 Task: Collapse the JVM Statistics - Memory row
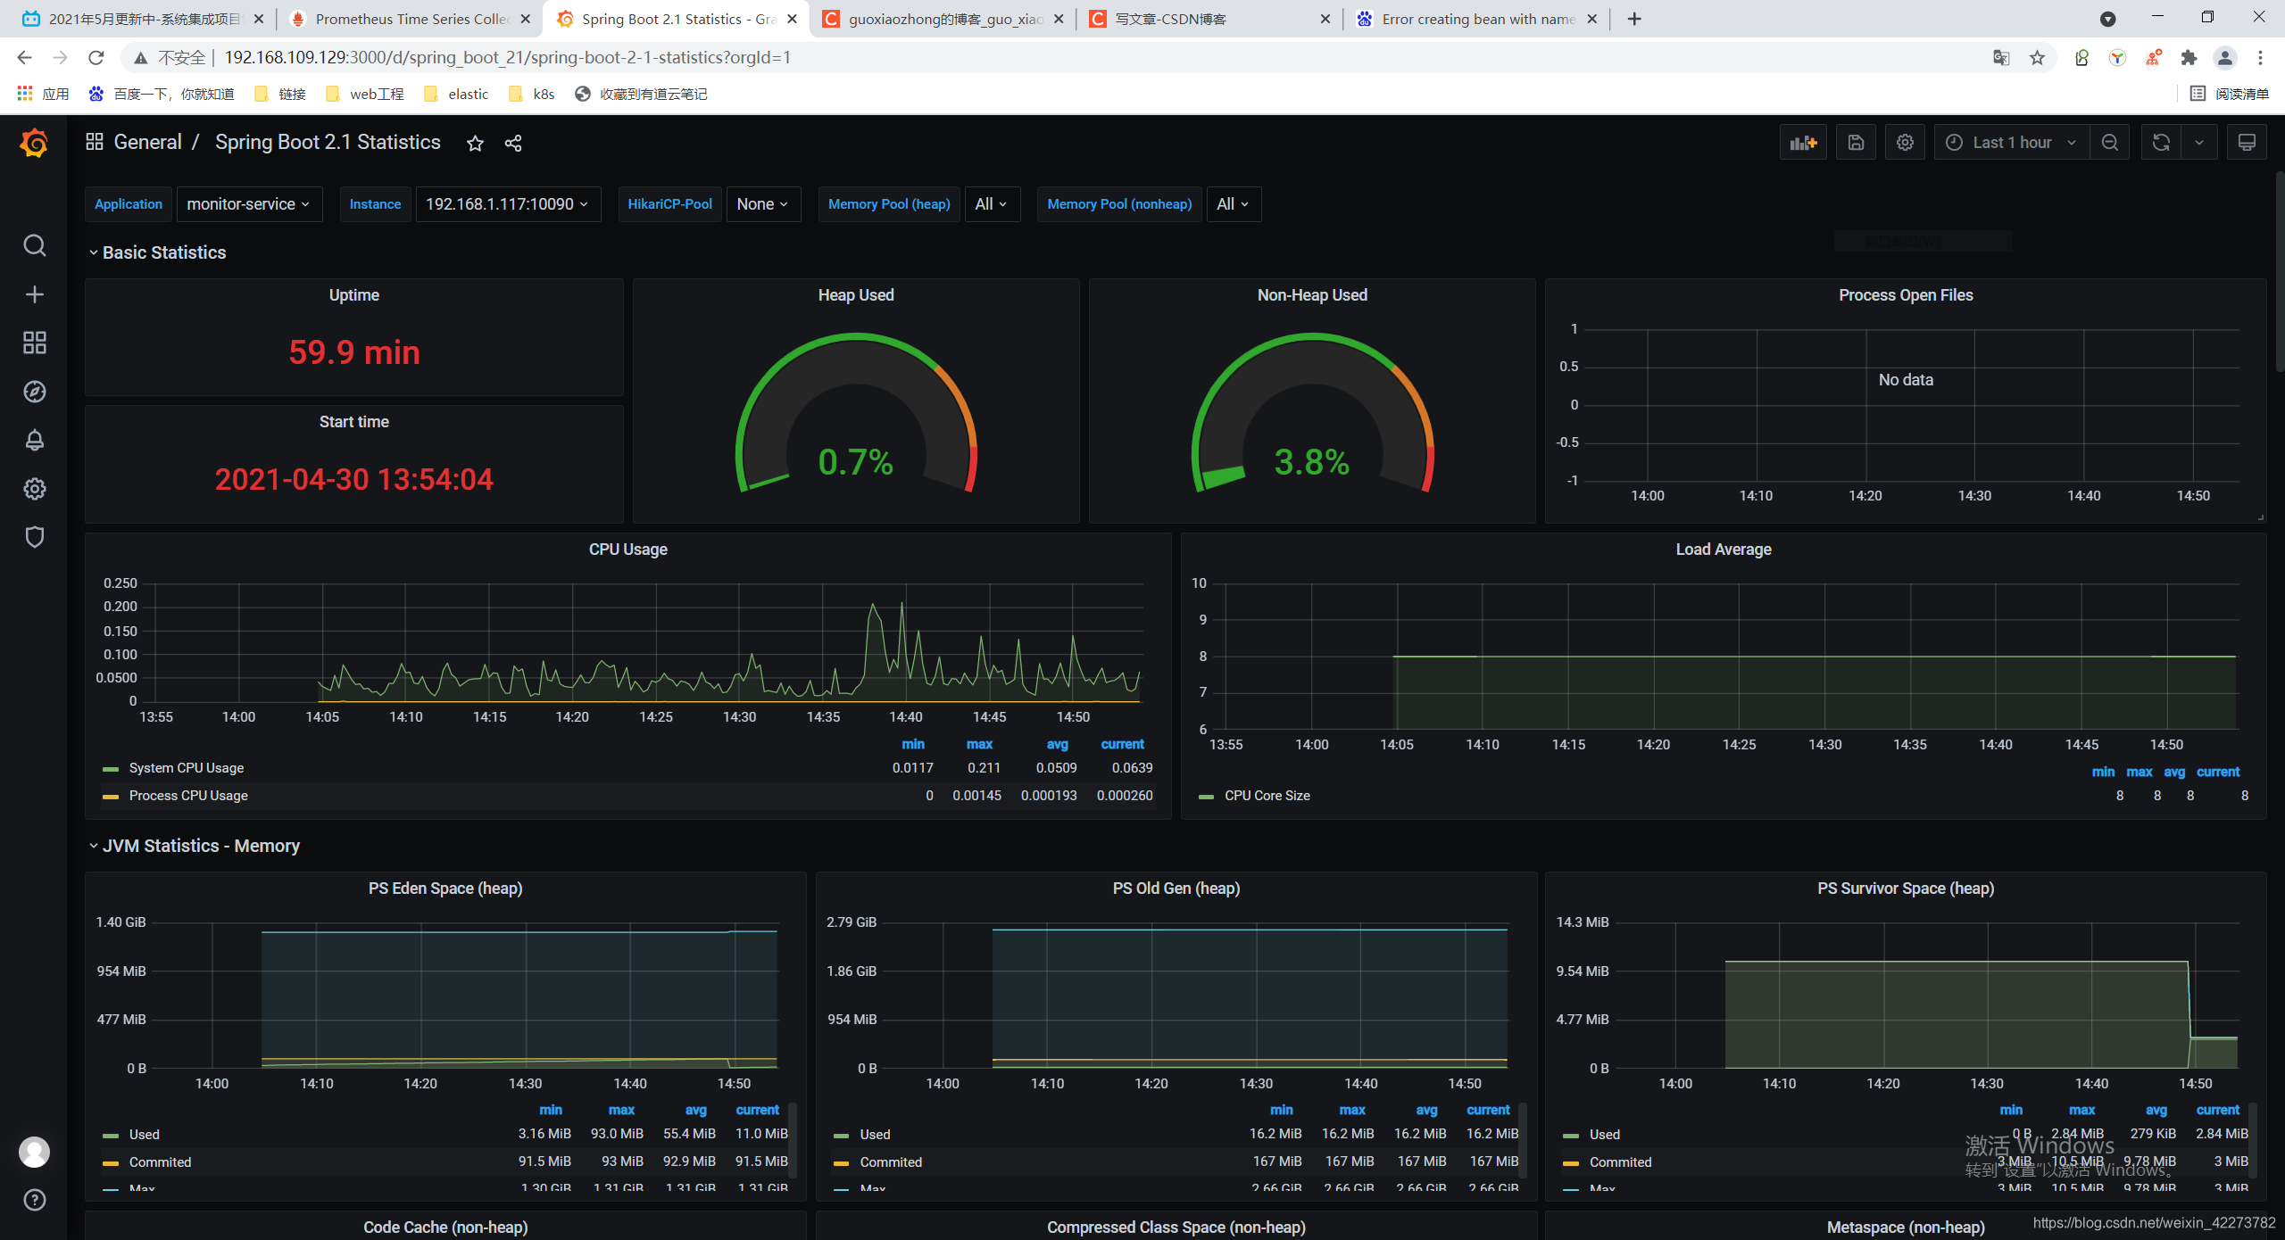(x=194, y=846)
